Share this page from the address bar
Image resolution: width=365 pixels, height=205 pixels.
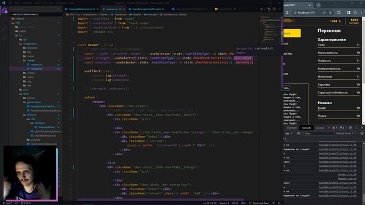pos(325,13)
